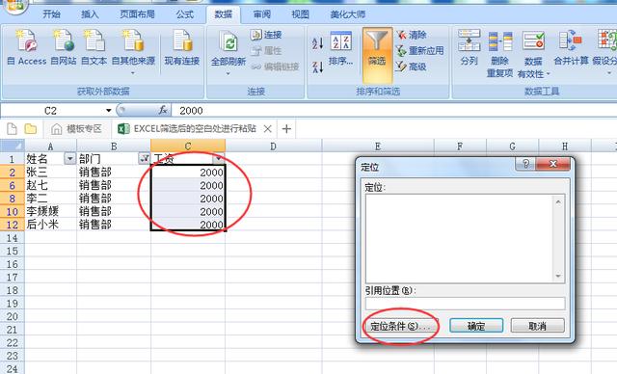Select row 14 header
Viewport: 617px width, 374px height.
[x=13, y=238]
